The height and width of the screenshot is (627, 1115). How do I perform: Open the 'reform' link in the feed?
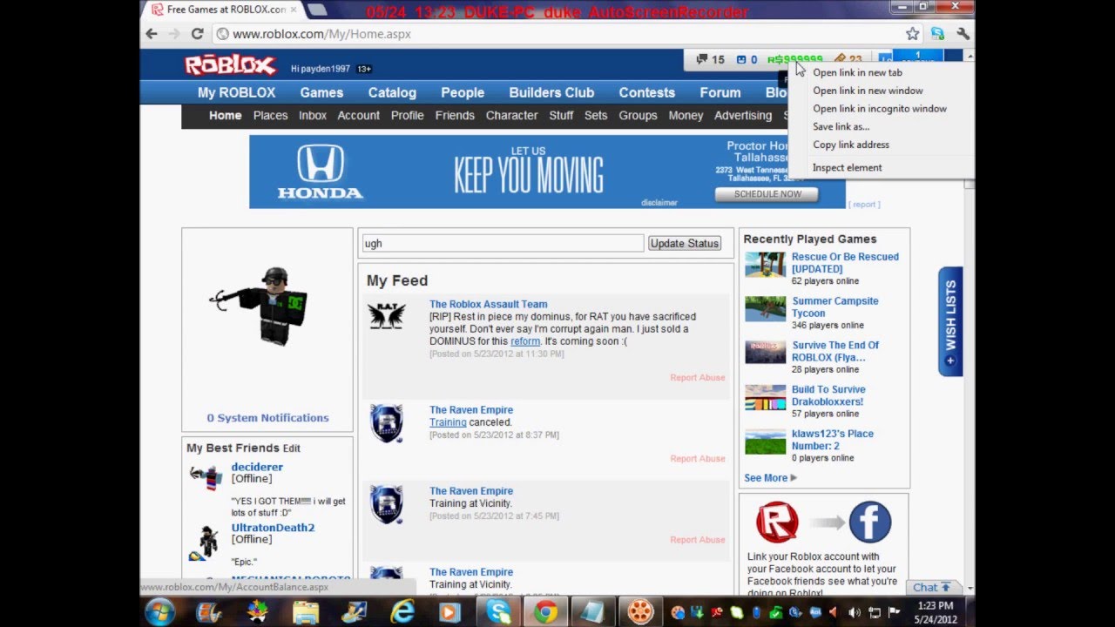pos(525,341)
